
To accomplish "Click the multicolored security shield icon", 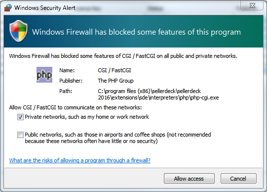I will click(18, 31).
